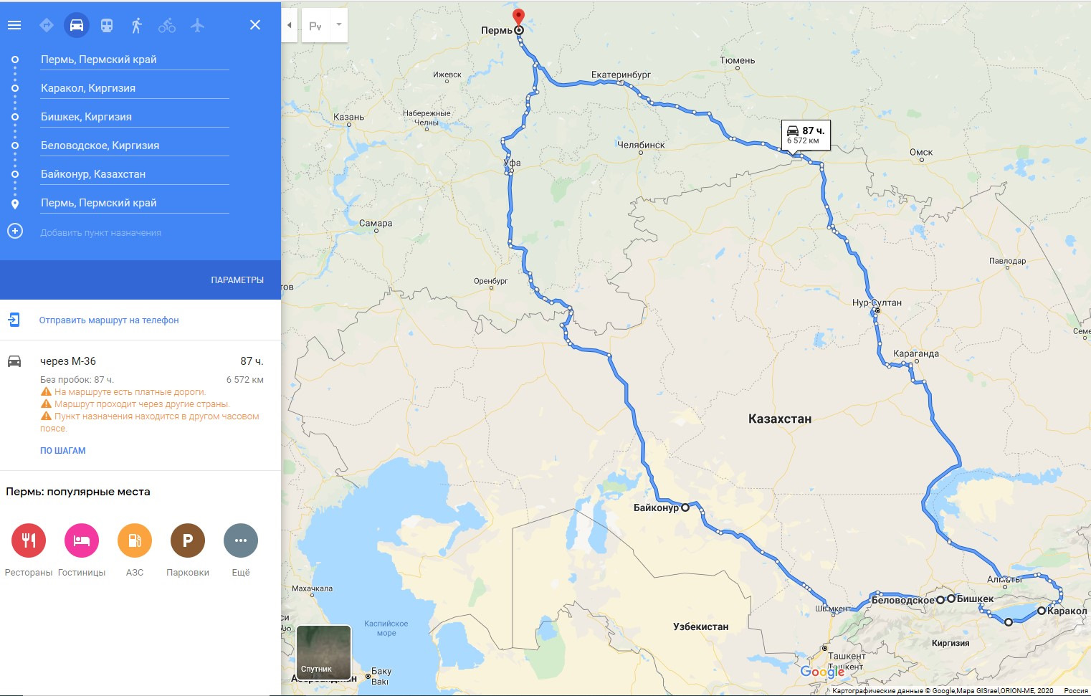Choose flights travel mode
This screenshot has height=696, width=1091.
point(198,25)
